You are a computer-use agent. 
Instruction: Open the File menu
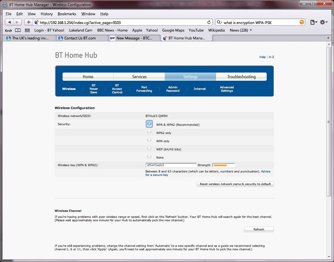(8, 14)
